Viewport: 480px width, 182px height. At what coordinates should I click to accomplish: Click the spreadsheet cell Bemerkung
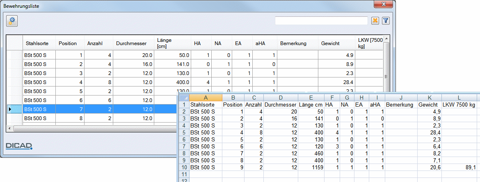point(401,105)
